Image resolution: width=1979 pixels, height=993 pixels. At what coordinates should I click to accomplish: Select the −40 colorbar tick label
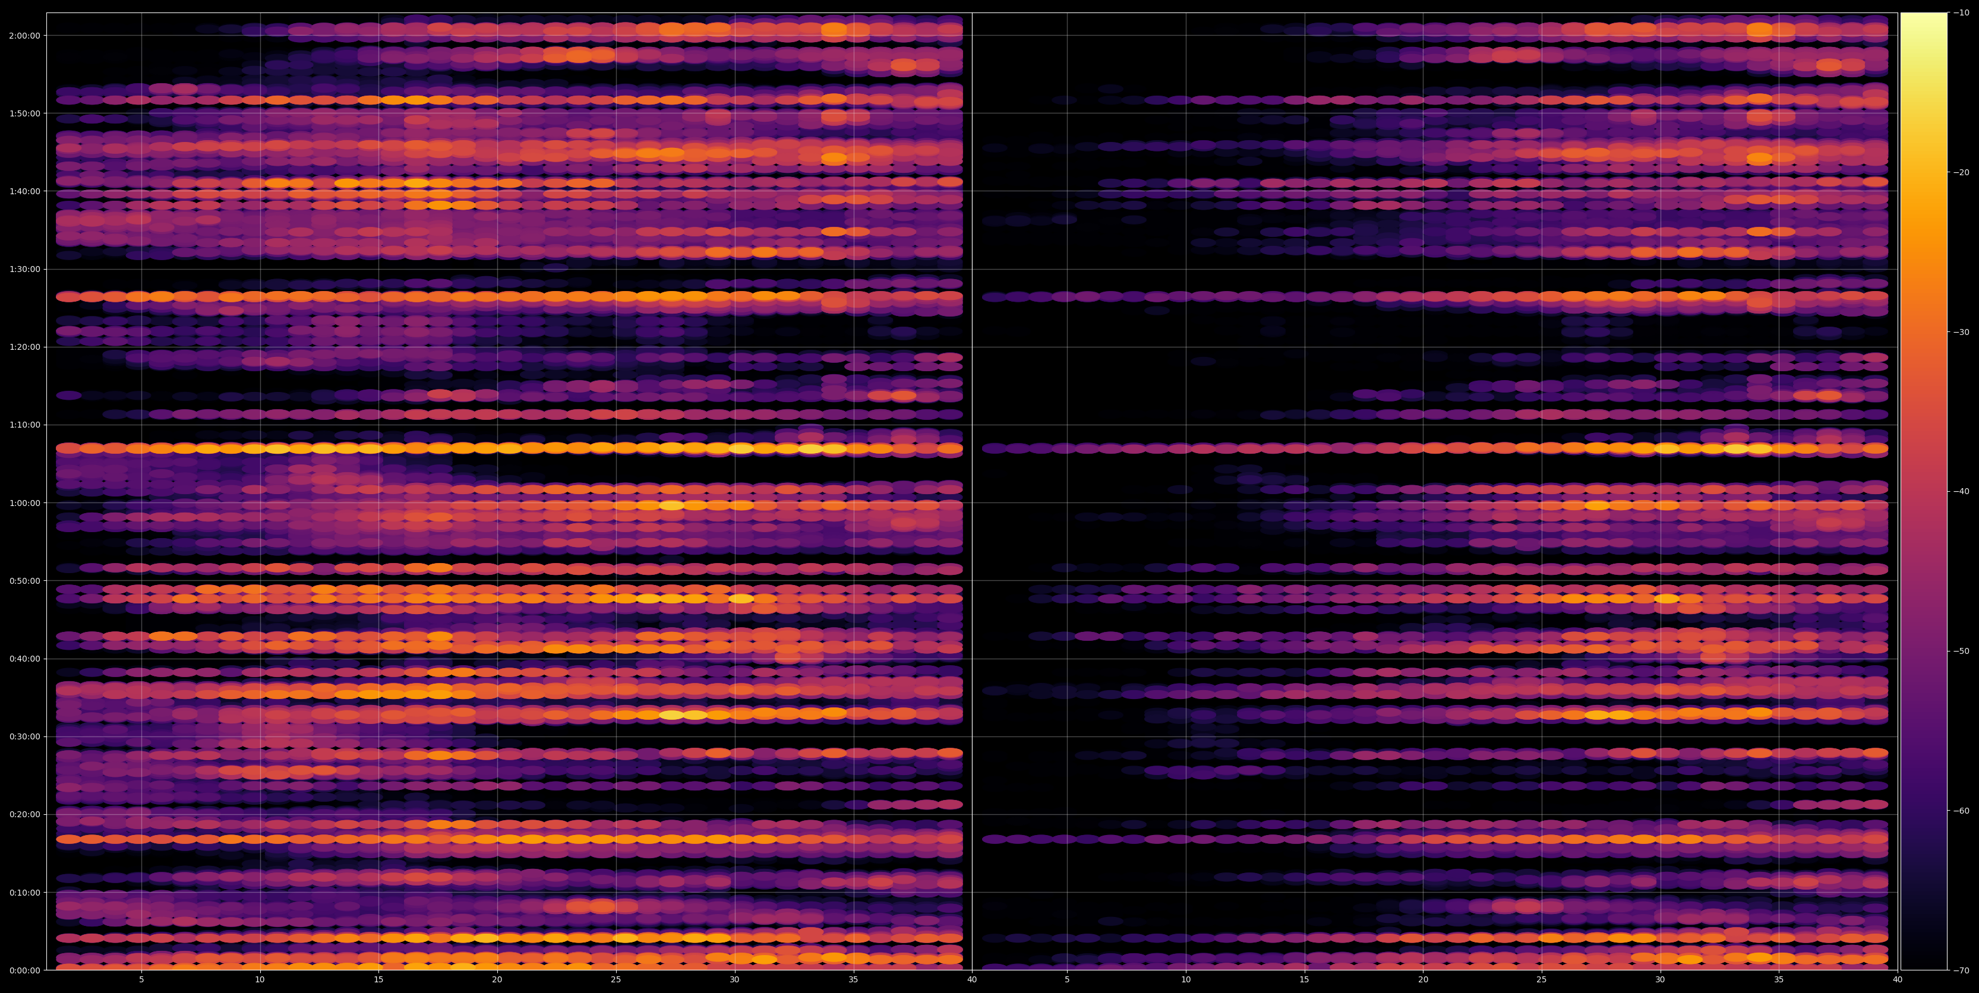(1961, 492)
